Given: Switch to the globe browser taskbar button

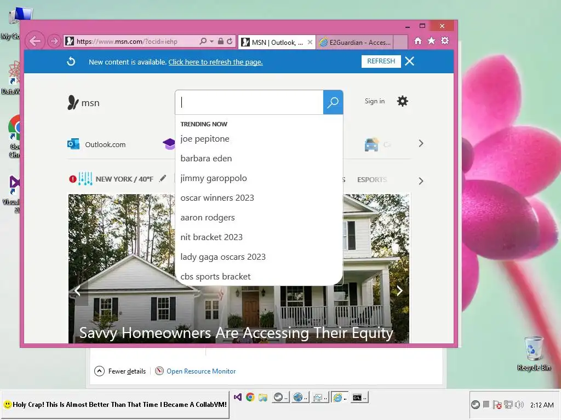Looking at the screenshot, I should (x=300, y=397).
